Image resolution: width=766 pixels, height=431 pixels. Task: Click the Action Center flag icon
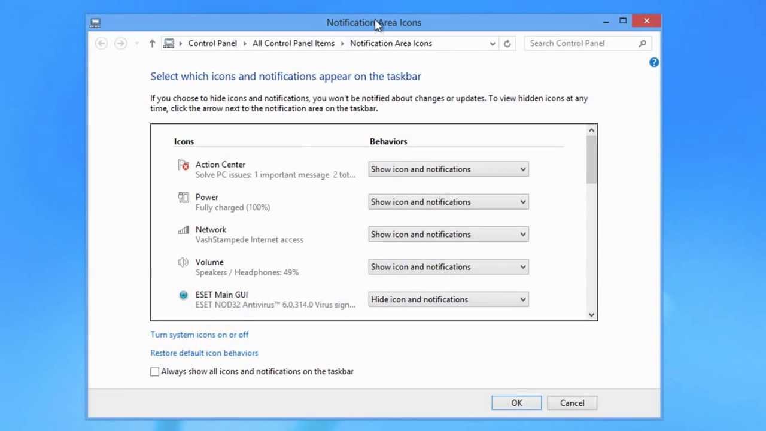pyautogui.click(x=183, y=165)
